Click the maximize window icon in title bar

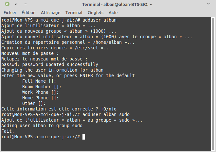point(16,4)
